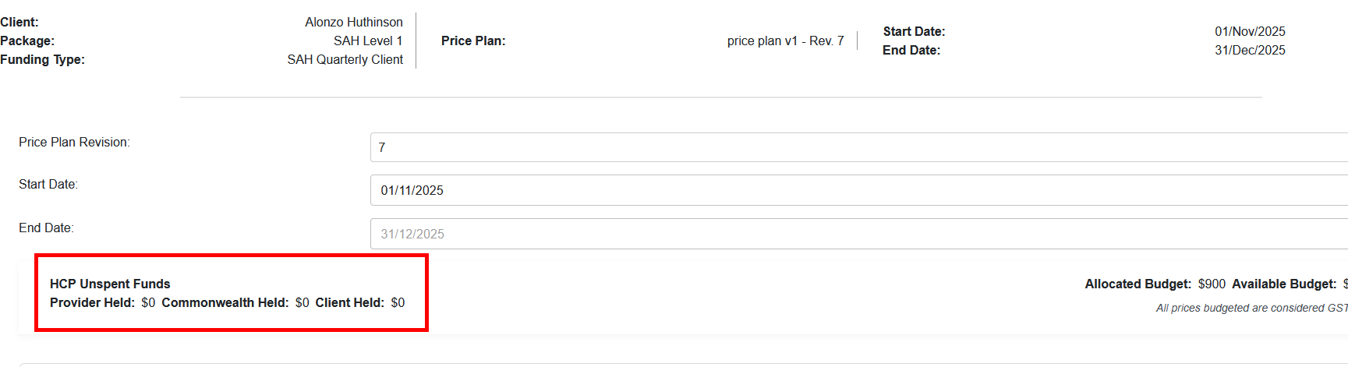The image size is (1348, 367).
Task: Click the Available Budget label
Action: (1283, 284)
